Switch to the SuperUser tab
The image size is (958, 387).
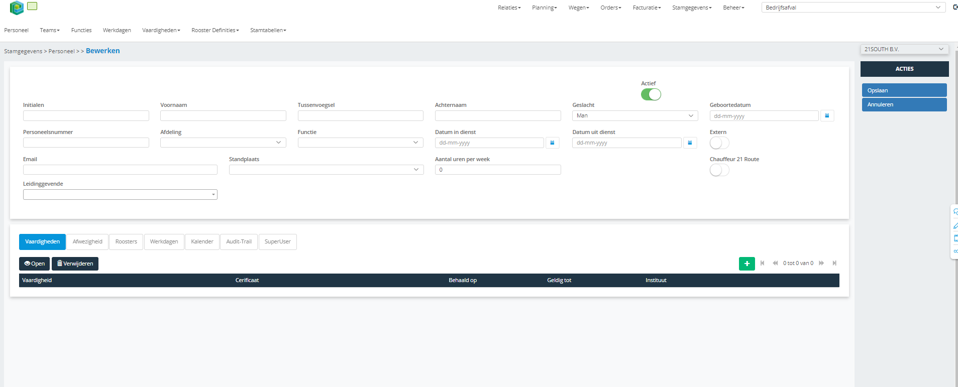tap(277, 242)
